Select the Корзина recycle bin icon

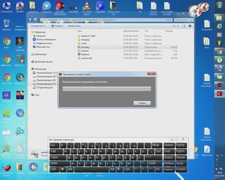[7, 25]
